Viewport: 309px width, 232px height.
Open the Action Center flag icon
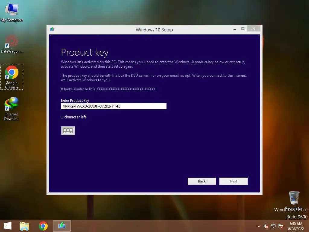(281, 226)
